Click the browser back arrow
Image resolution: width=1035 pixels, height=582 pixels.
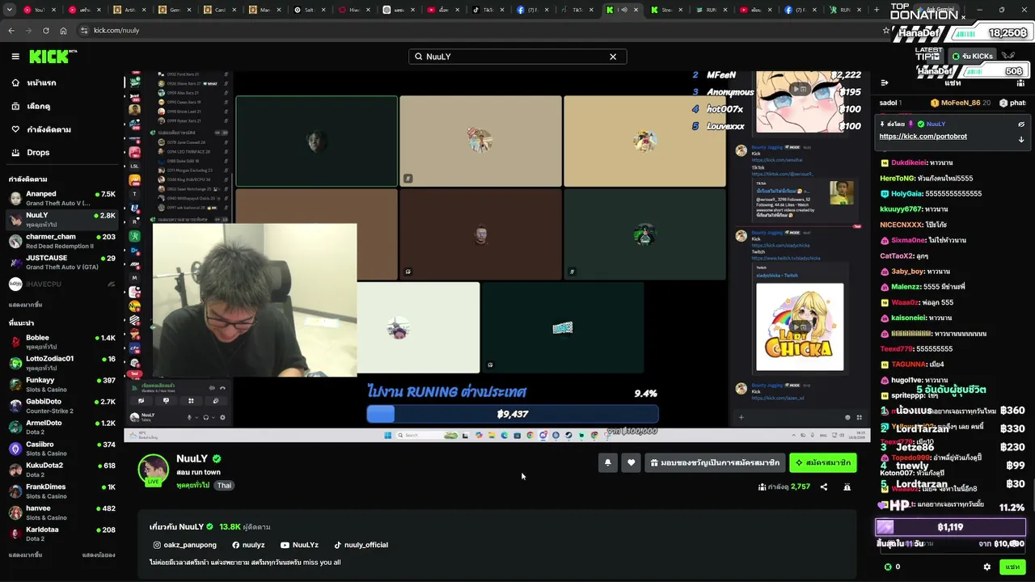(x=11, y=31)
